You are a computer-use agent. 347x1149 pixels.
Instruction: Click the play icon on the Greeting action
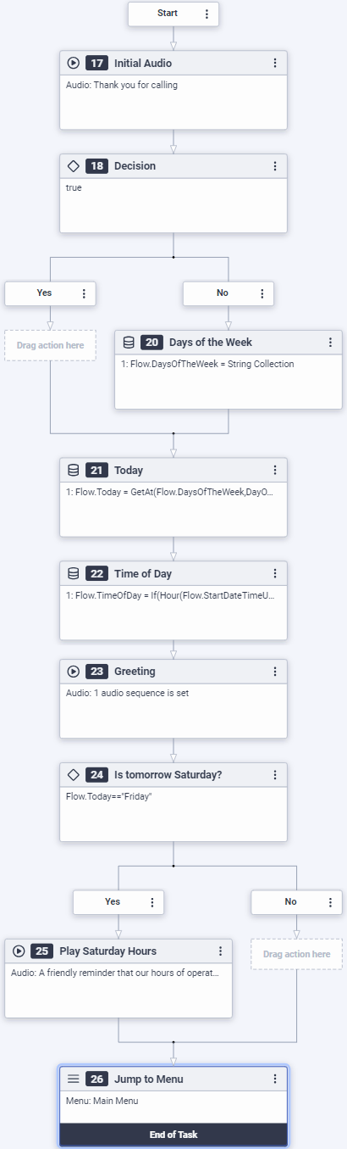point(73,671)
